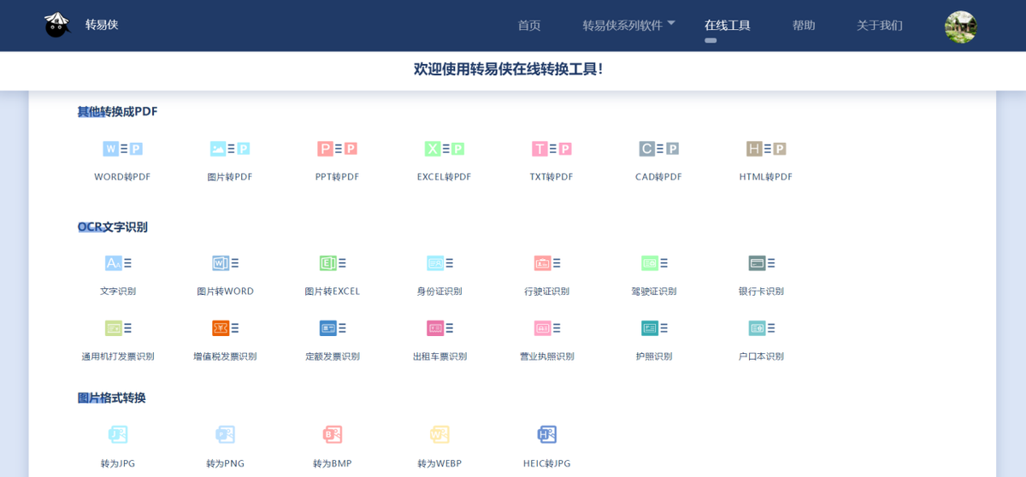Launch the 户口本识别 icon

pyautogui.click(x=762, y=328)
